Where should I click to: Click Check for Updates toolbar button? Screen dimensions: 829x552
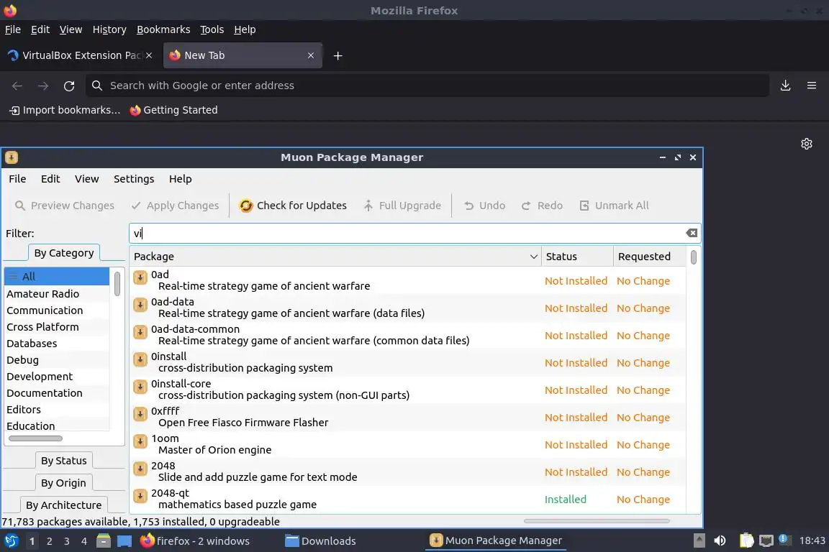click(293, 206)
